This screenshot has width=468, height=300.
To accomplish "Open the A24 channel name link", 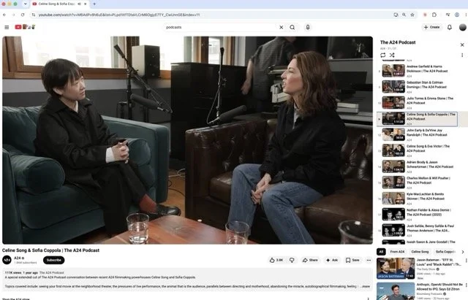I will [18, 258].
